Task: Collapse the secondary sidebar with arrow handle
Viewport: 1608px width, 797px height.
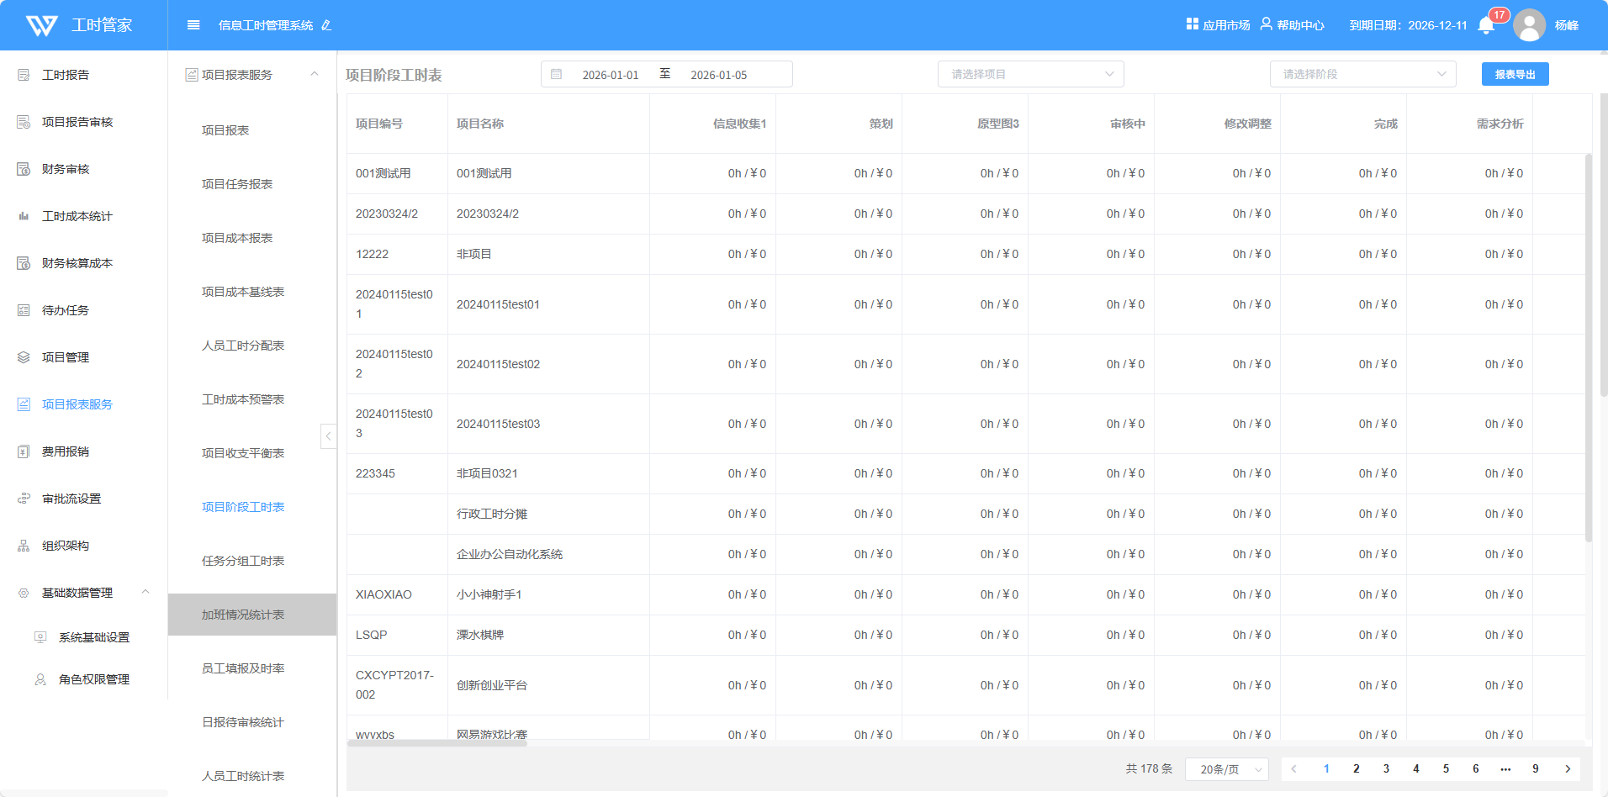Action: [328, 435]
